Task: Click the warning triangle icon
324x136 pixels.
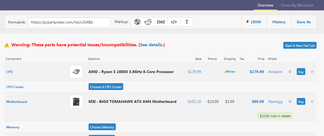Action: click(x=7, y=45)
